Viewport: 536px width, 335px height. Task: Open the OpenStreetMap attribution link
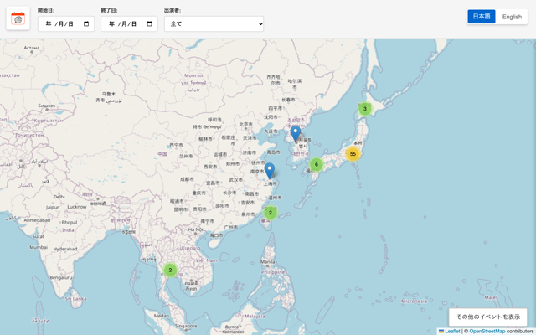[487, 332]
